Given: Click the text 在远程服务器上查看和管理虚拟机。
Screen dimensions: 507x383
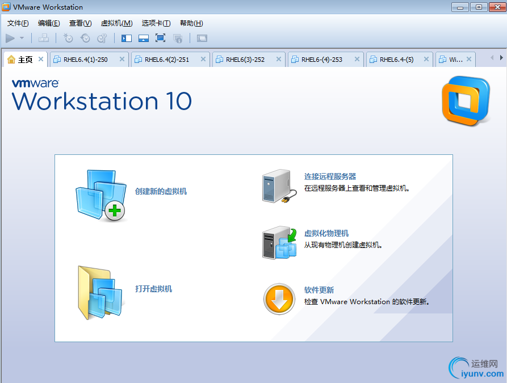Looking at the screenshot, I should point(357,188).
